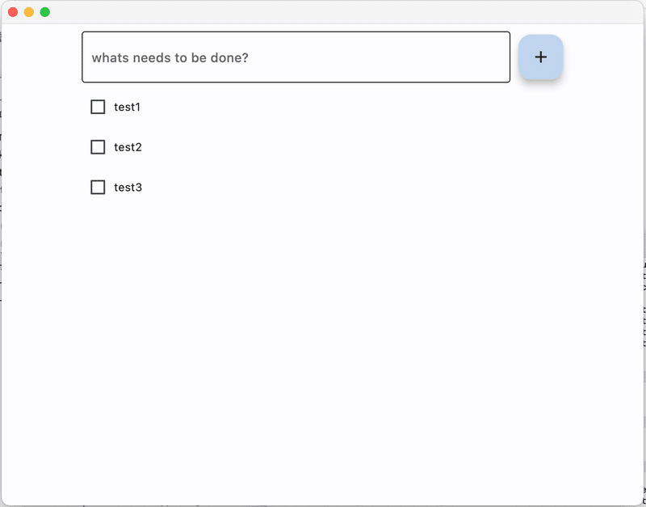646x507 pixels.
Task: Focus the "whats needs to be done?" field
Action: pyautogui.click(x=296, y=57)
